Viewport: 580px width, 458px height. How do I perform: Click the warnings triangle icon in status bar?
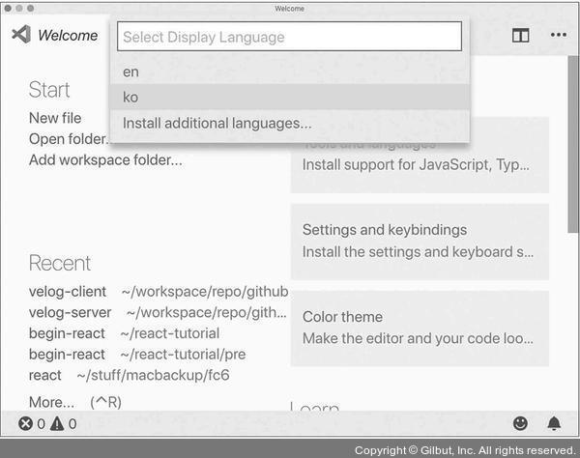point(57,423)
